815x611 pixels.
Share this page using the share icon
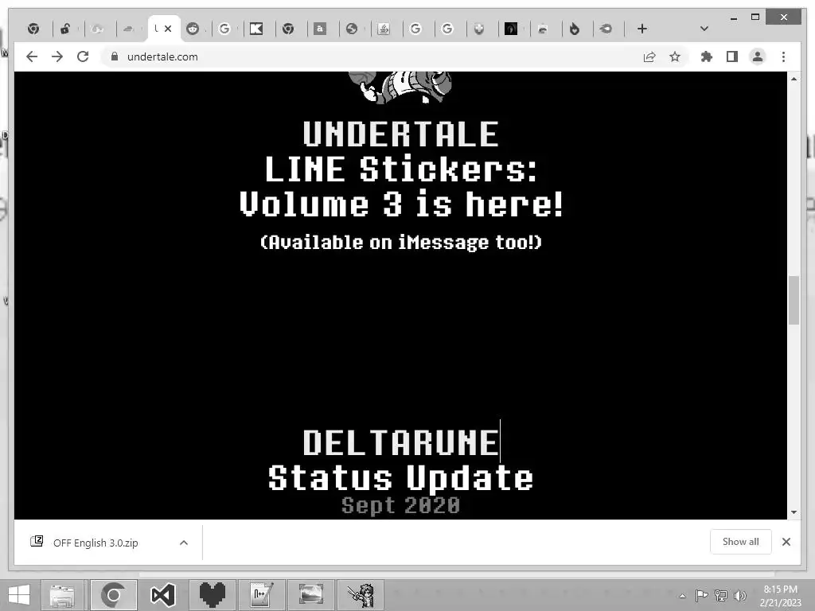pyautogui.click(x=649, y=56)
